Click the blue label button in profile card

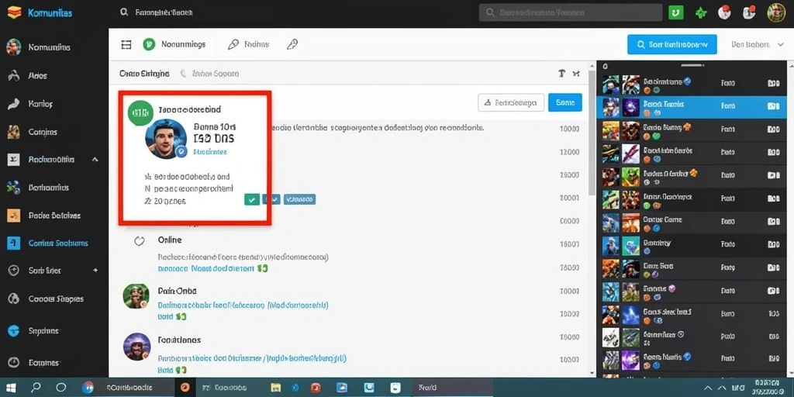point(300,199)
